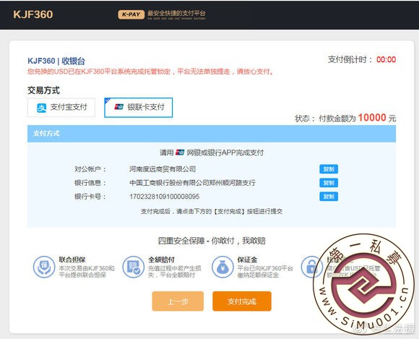Click the 支付倒计时 label
The width and height of the screenshot is (419, 339).
click(350, 59)
